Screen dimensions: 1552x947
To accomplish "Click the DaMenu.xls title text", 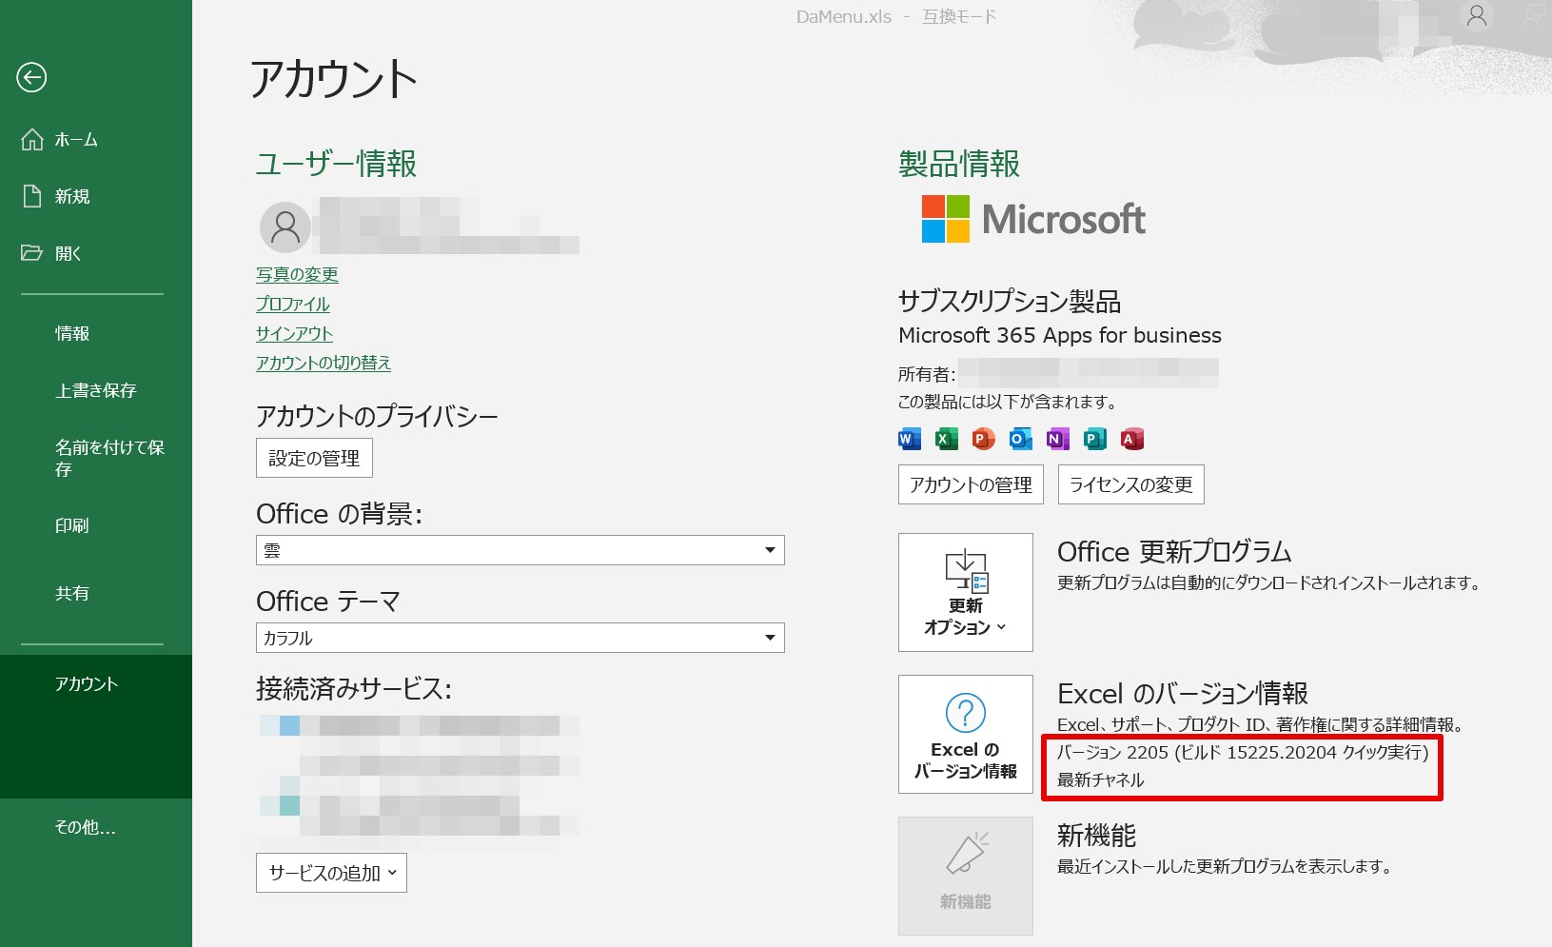I will (844, 16).
